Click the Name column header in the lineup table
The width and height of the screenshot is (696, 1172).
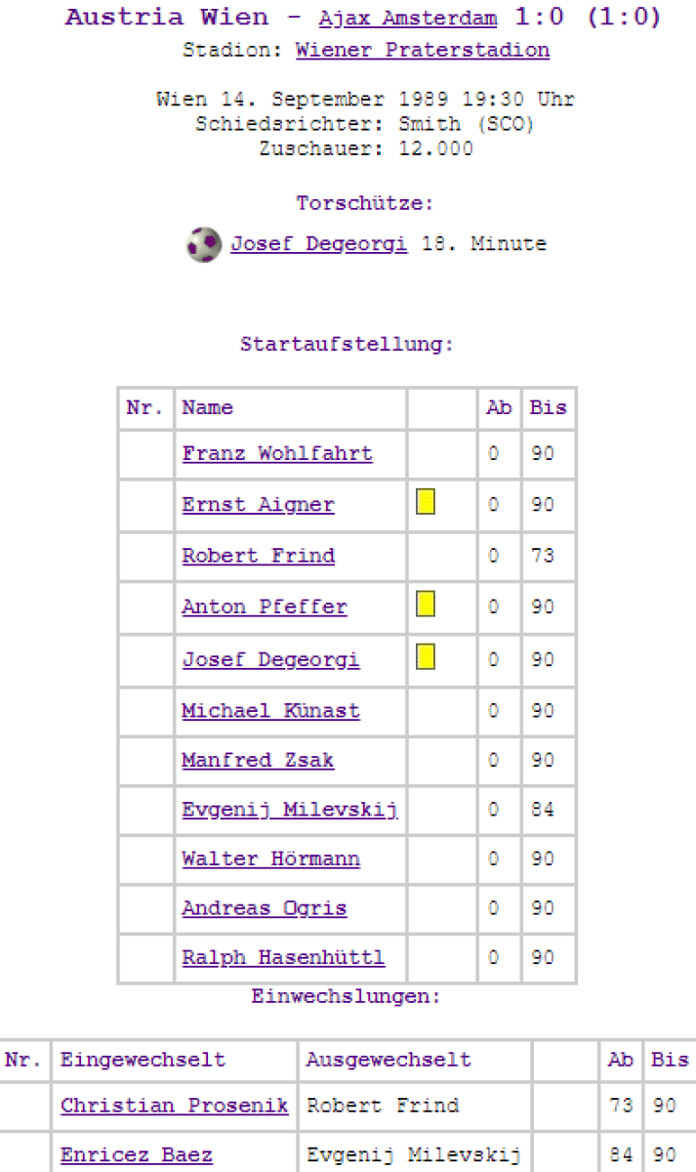click(207, 407)
